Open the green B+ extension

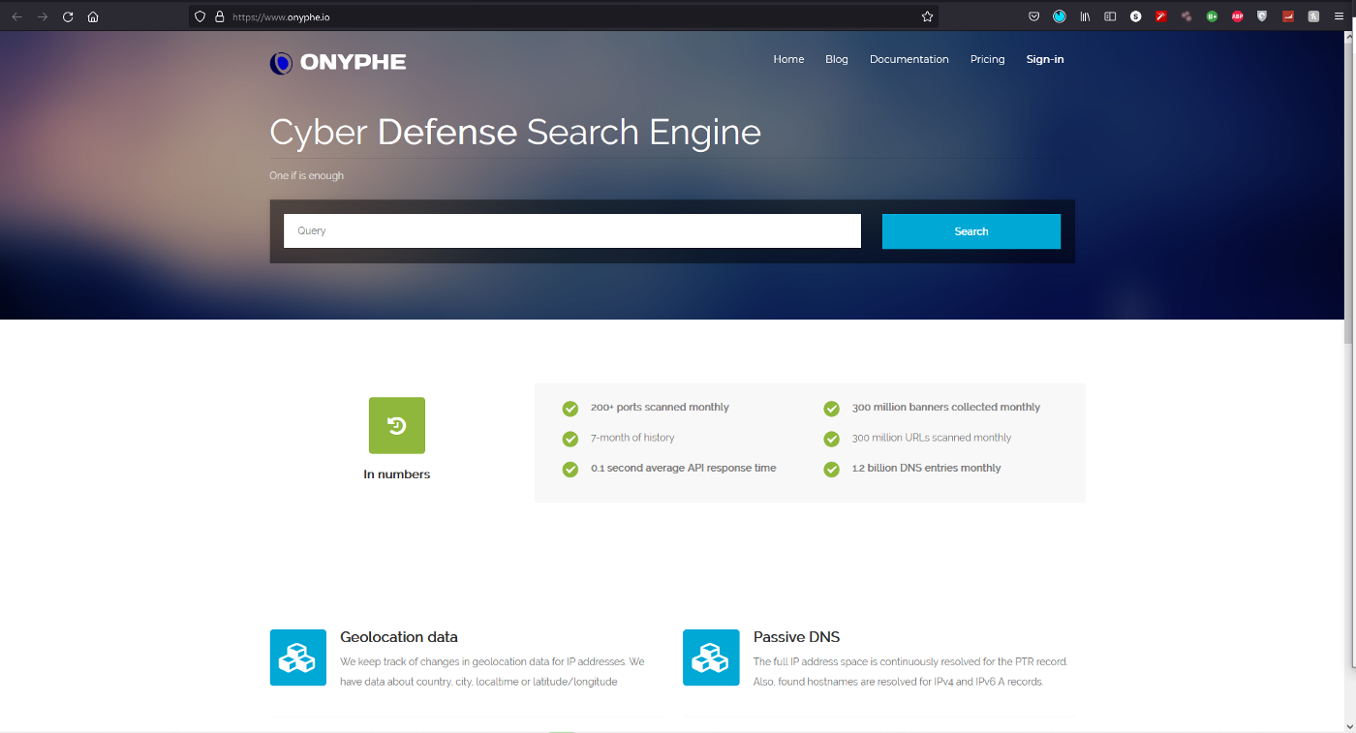point(1212,16)
